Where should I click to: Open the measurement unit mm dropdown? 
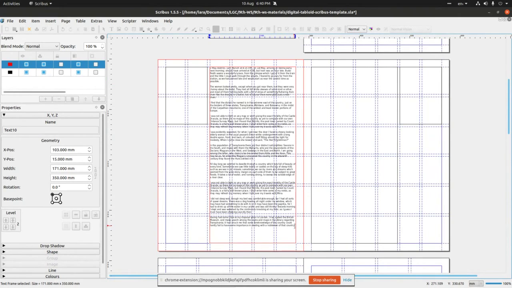pos(476,284)
